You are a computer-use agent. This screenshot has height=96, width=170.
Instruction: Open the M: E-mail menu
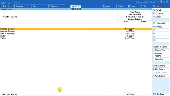(x=132, y=6)
